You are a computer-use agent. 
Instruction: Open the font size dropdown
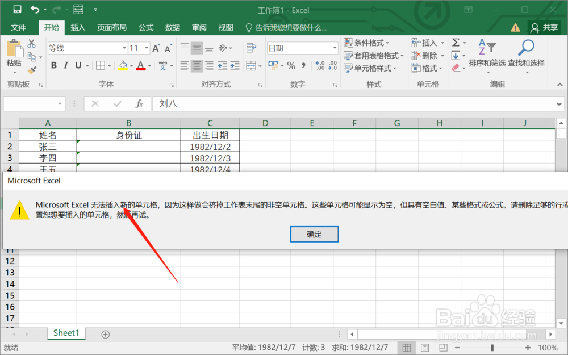pos(147,48)
